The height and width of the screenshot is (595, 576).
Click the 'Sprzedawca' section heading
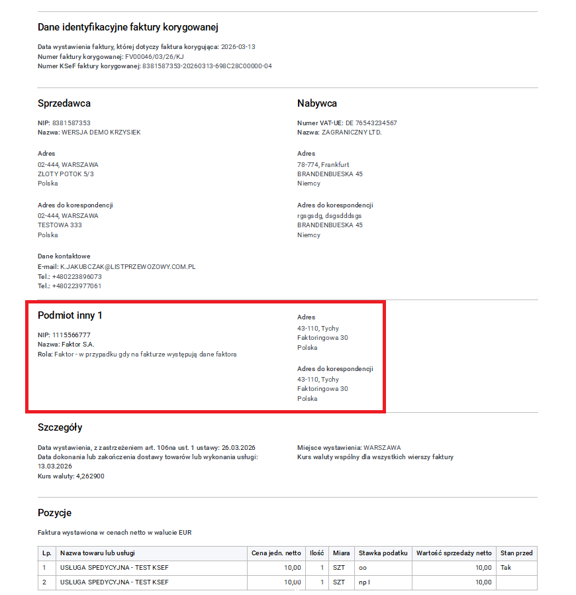coord(64,103)
